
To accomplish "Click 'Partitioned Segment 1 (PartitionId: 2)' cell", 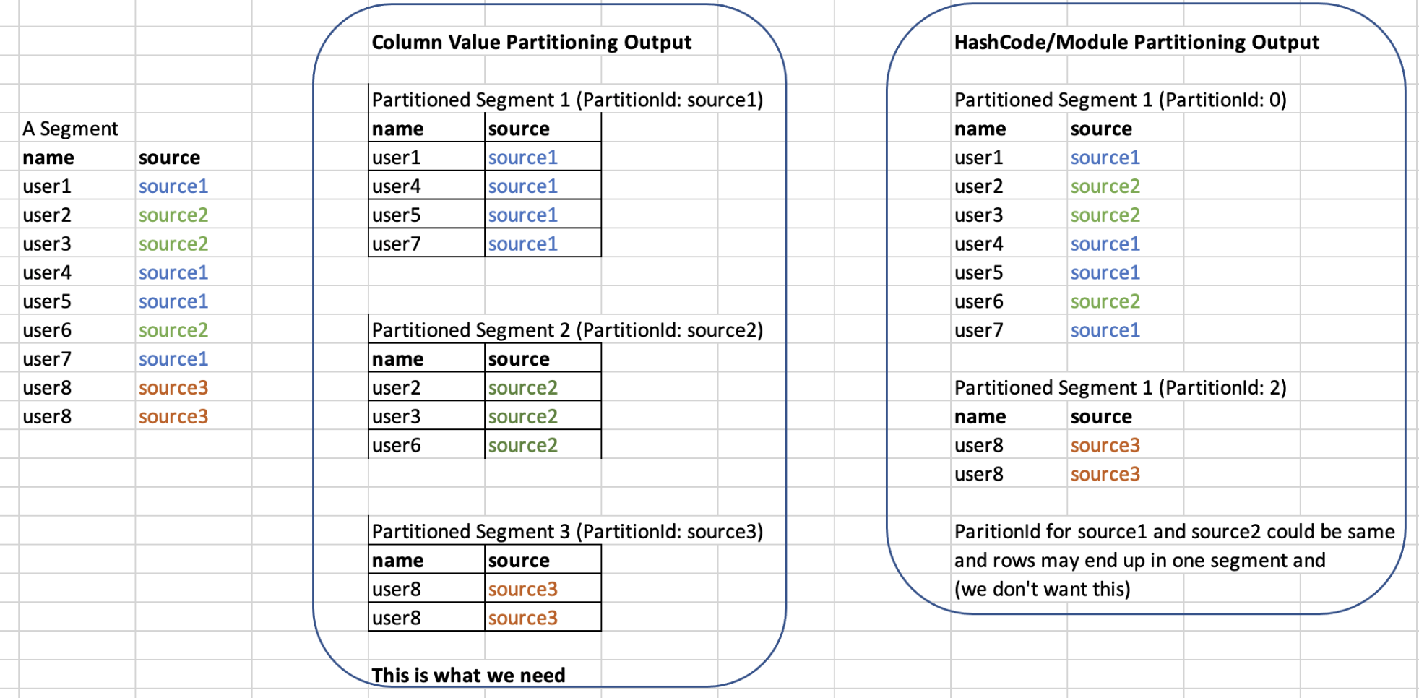I will click(x=1121, y=388).
